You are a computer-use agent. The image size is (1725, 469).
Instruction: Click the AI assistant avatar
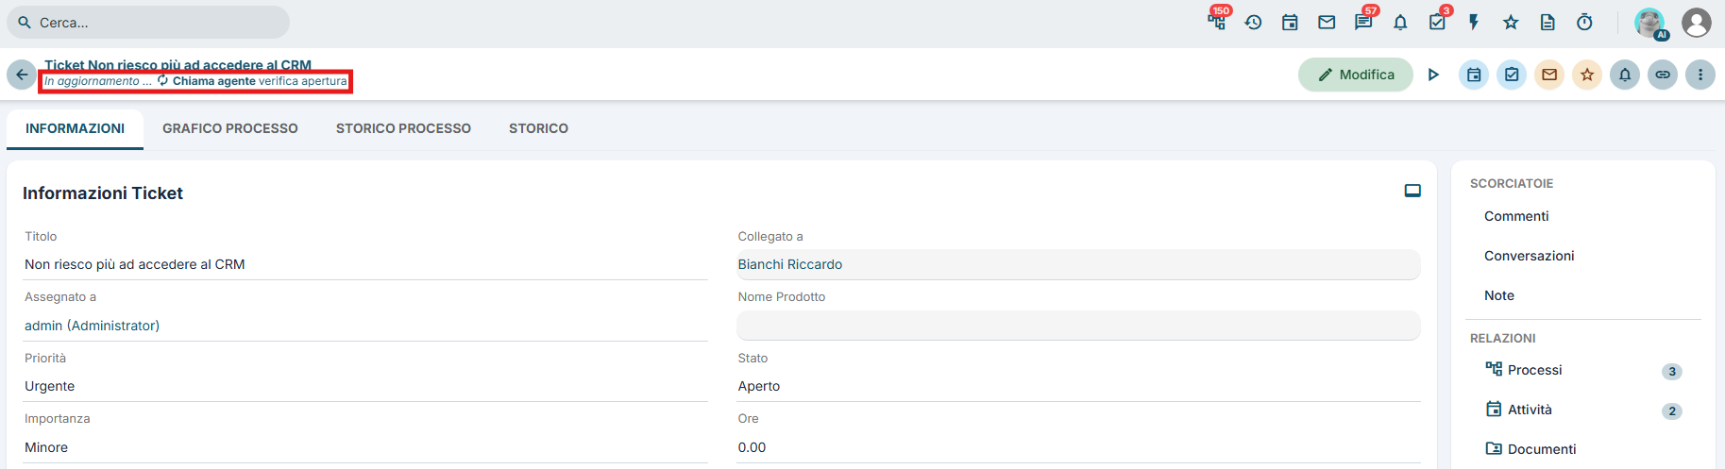tap(1650, 23)
